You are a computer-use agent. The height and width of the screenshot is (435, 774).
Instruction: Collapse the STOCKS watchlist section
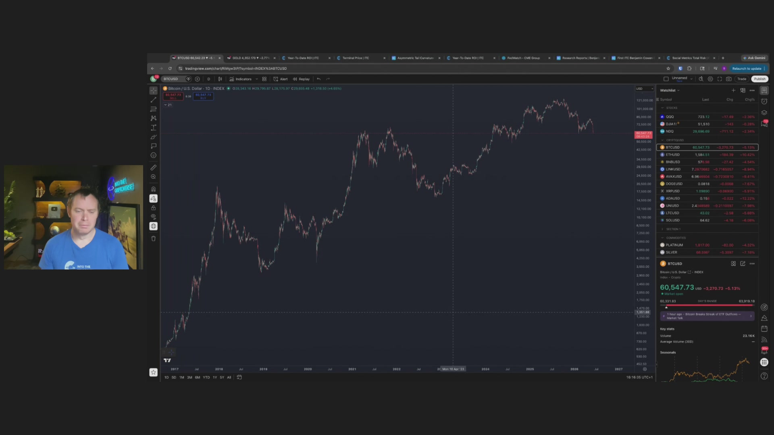pos(662,108)
